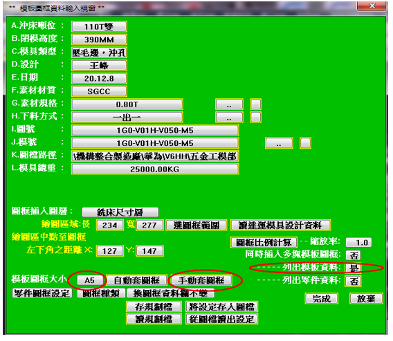Click the 縮放率 1.0 value field
393x341 pixels.
pos(358,242)
